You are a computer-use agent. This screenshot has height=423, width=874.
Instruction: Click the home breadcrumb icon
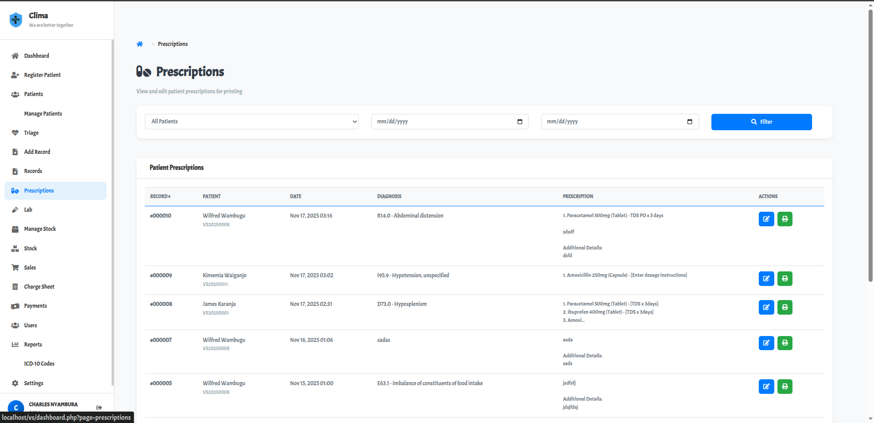coord(140,44)
